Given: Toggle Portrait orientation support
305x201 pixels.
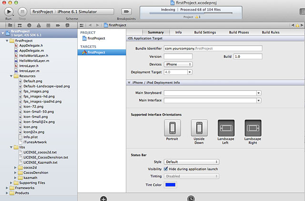Looking at the screenshot, I should [x=173, y=128].
